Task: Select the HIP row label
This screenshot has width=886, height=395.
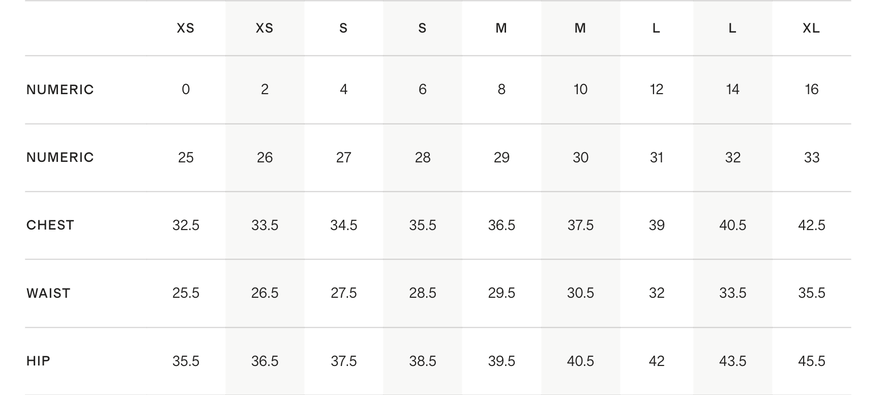Action: coord(39,361)
